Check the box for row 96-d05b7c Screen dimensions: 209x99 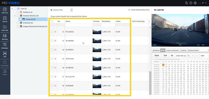(x=52, y=50)
